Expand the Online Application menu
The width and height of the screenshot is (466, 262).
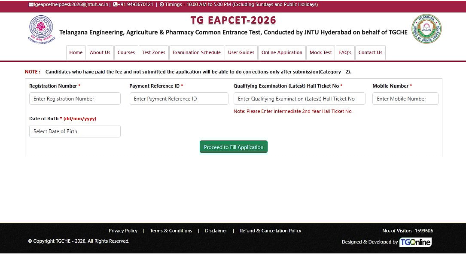point(282,52)
